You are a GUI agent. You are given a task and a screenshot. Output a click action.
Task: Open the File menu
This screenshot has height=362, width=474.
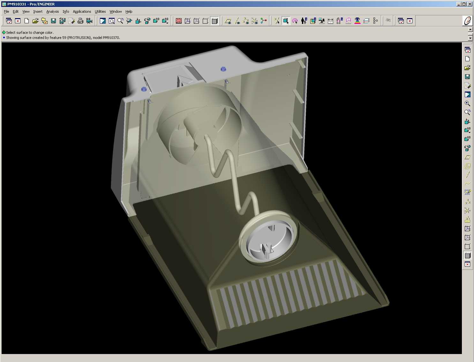tap(6, 11)
